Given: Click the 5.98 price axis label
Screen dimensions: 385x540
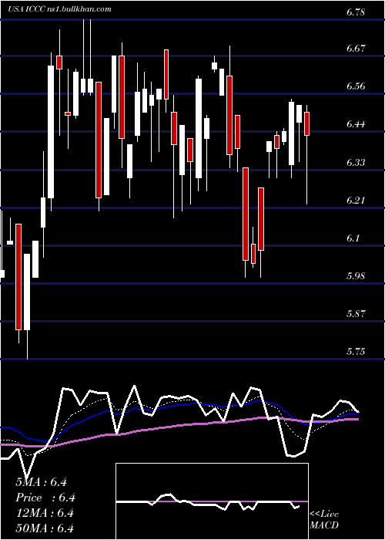Looking at the screenshot, I should (x=355, y=276).
